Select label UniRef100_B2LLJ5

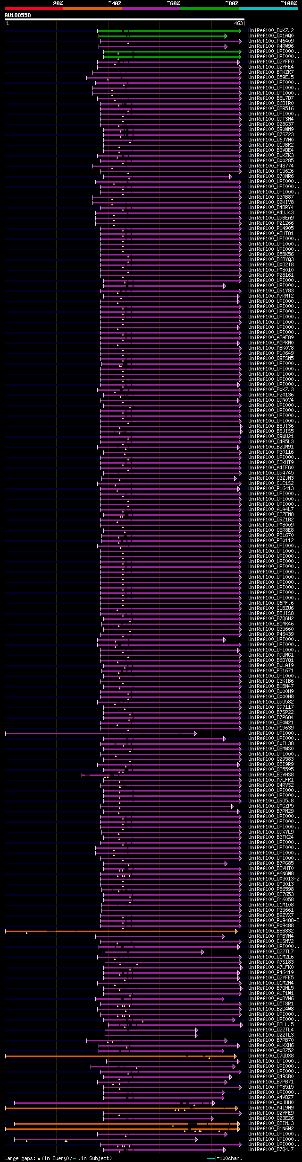coord(271,1025)
